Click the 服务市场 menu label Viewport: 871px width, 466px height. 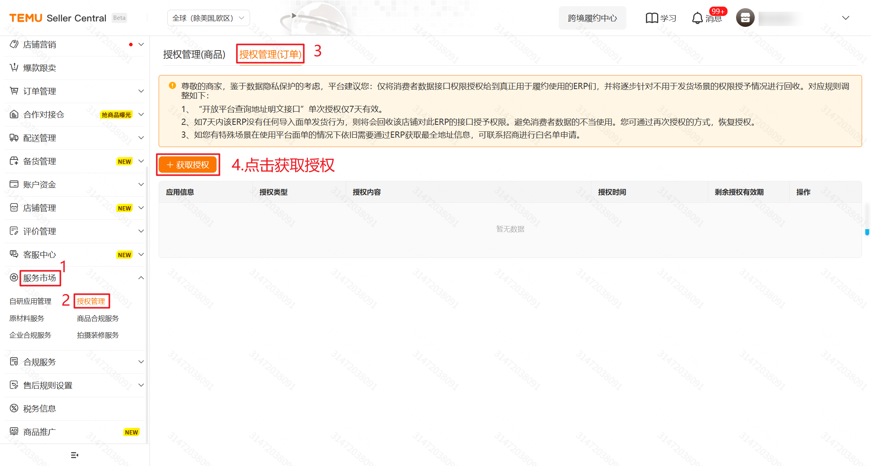[x=40, y=278]
